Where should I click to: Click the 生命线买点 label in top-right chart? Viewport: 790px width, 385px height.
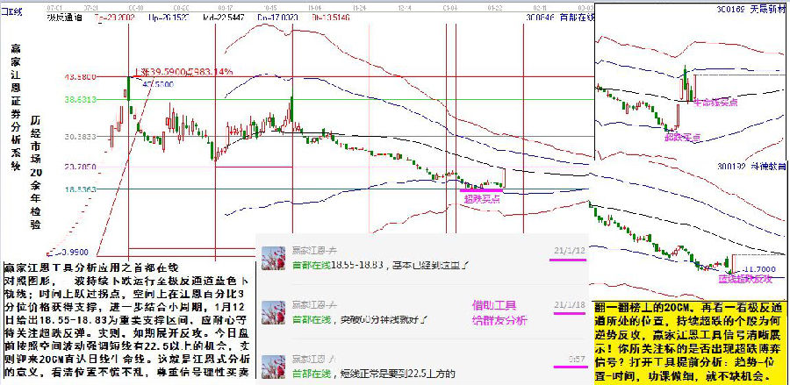[715, 103]
